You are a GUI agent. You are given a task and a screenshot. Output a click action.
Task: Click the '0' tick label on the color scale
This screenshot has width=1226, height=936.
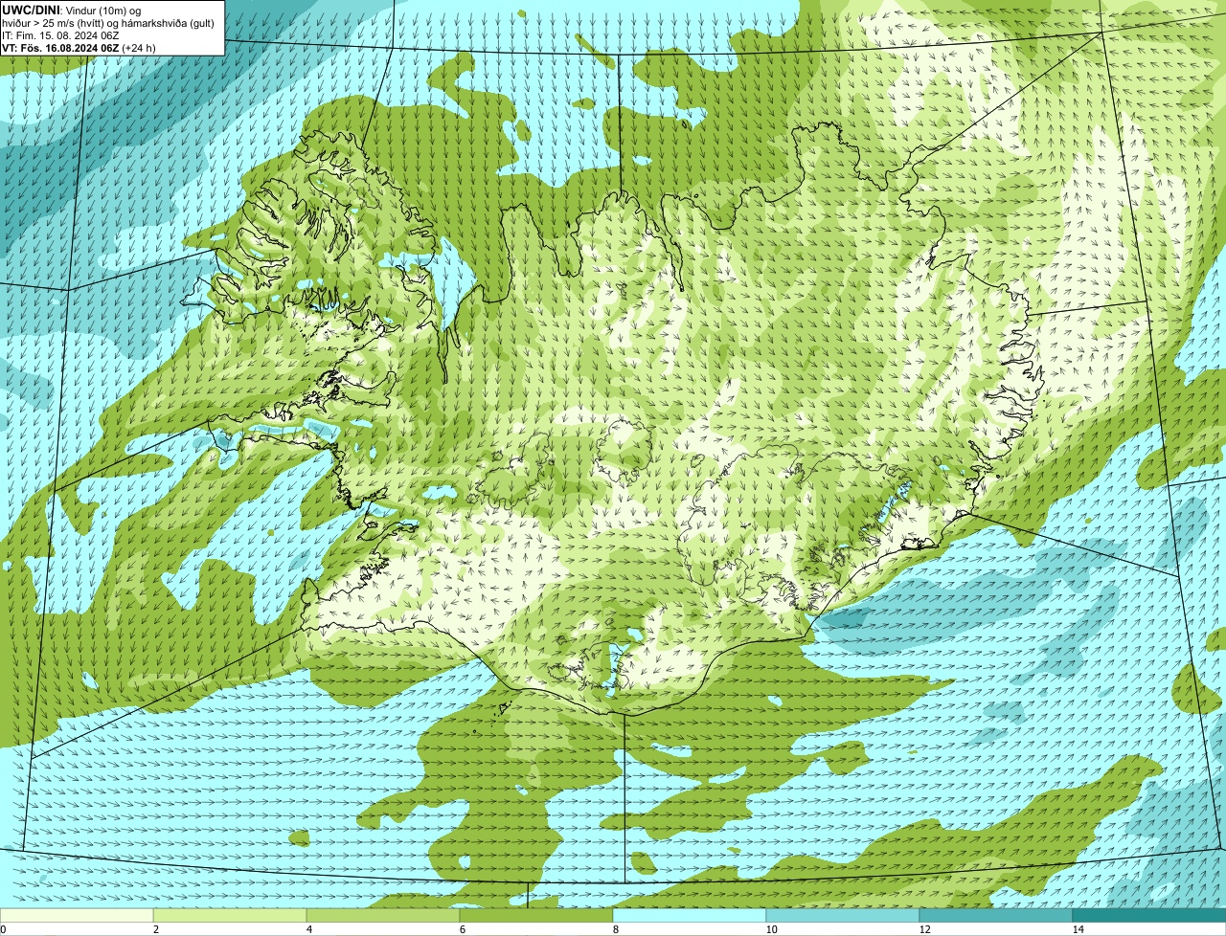tap(3, 929)
